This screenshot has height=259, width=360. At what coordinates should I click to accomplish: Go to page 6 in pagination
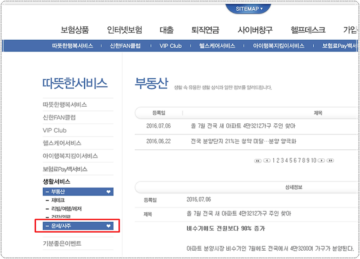pos(295,160)
